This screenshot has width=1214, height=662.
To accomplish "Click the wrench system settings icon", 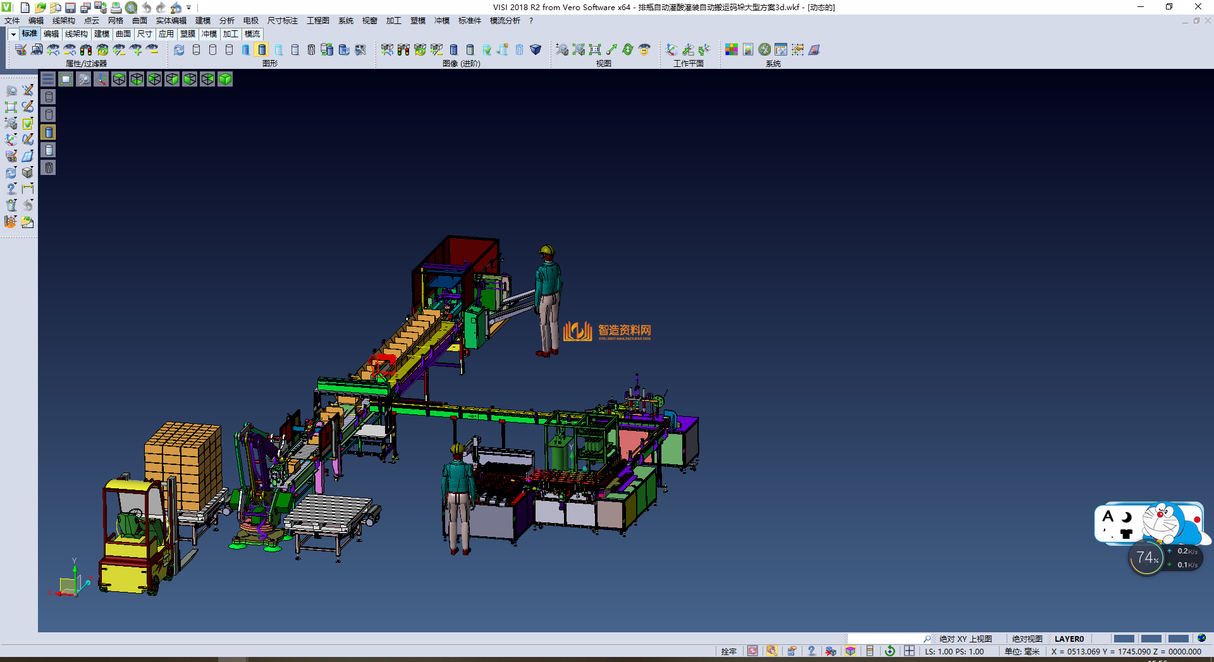I will [764, 50].
